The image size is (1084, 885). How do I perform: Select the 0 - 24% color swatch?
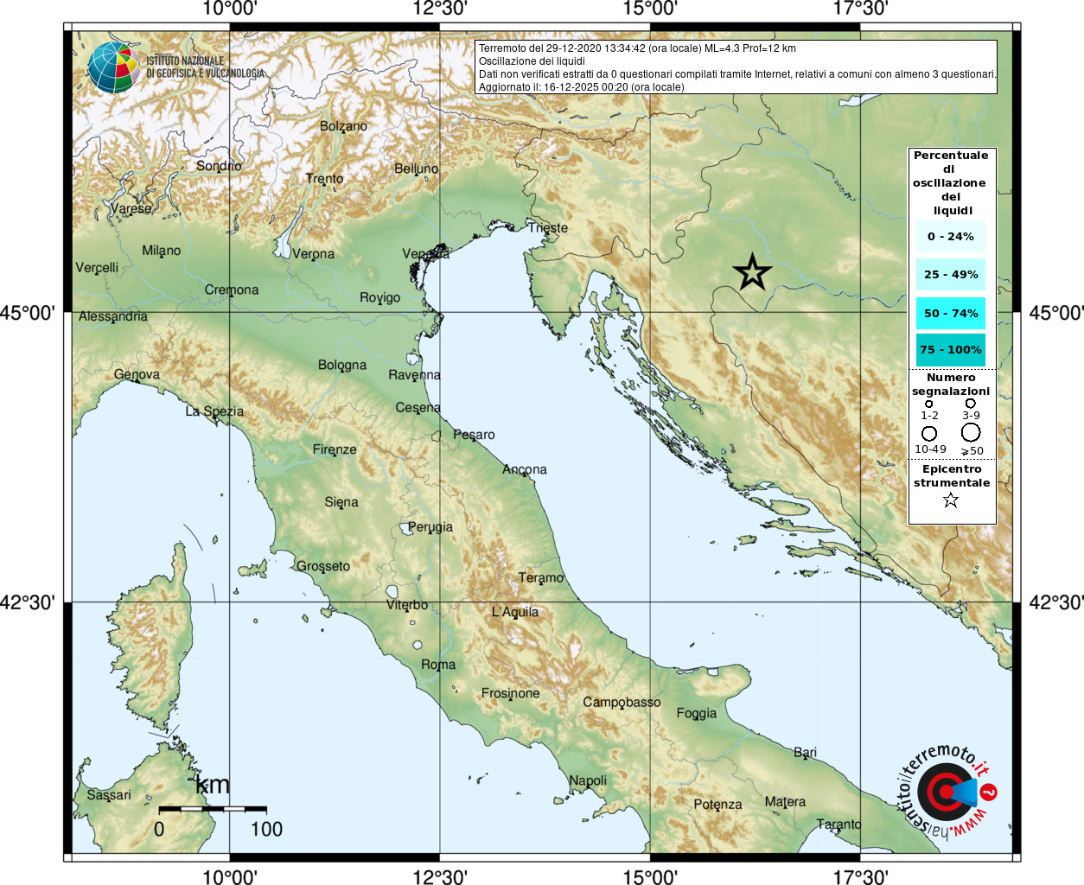pos(951,236)
